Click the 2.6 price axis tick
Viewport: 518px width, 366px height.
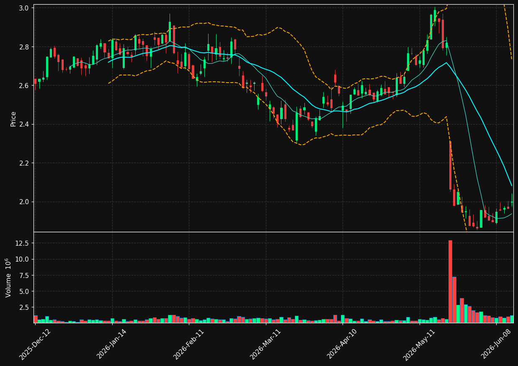coord(25,86)
